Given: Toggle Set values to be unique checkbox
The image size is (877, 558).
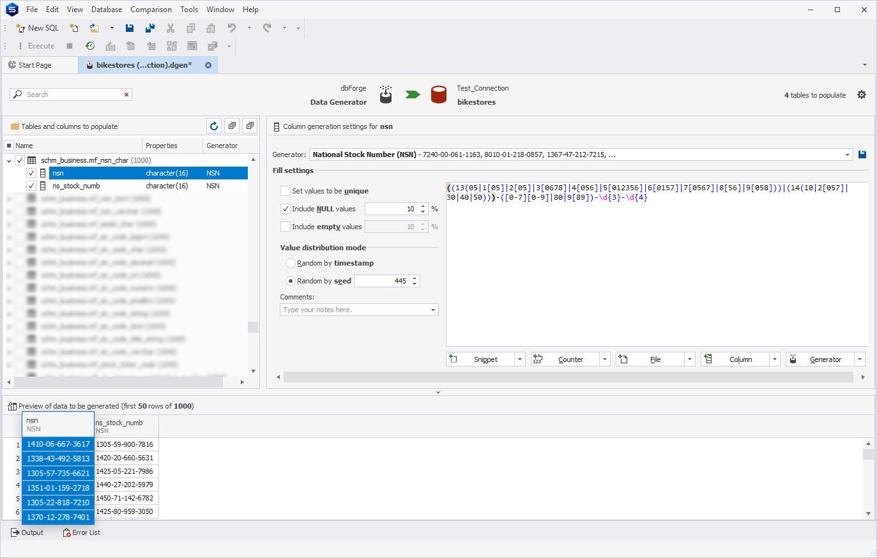Looking at the screenshot, I should 286,191.
